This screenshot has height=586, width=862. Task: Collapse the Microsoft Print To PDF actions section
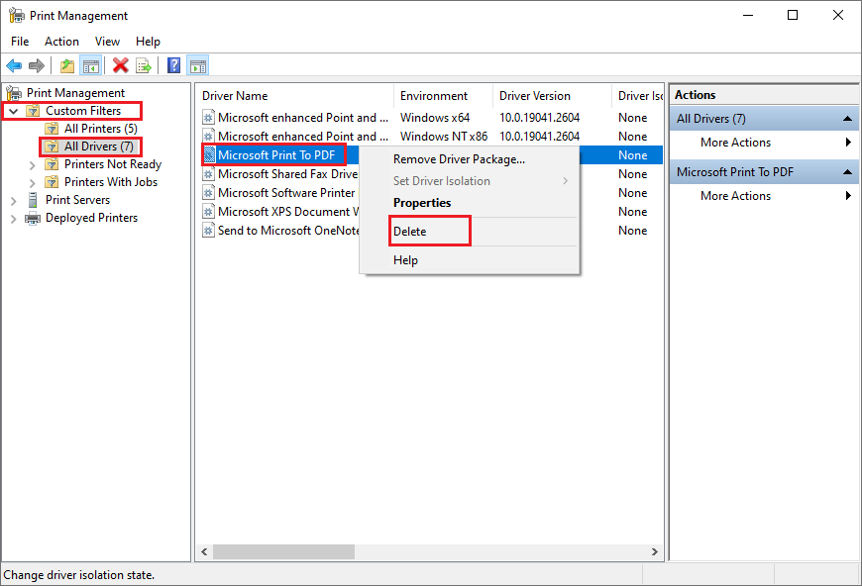coord(847,172)
